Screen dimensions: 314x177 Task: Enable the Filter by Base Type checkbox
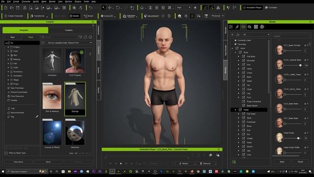pyautogui.click(x=6, y=153)
